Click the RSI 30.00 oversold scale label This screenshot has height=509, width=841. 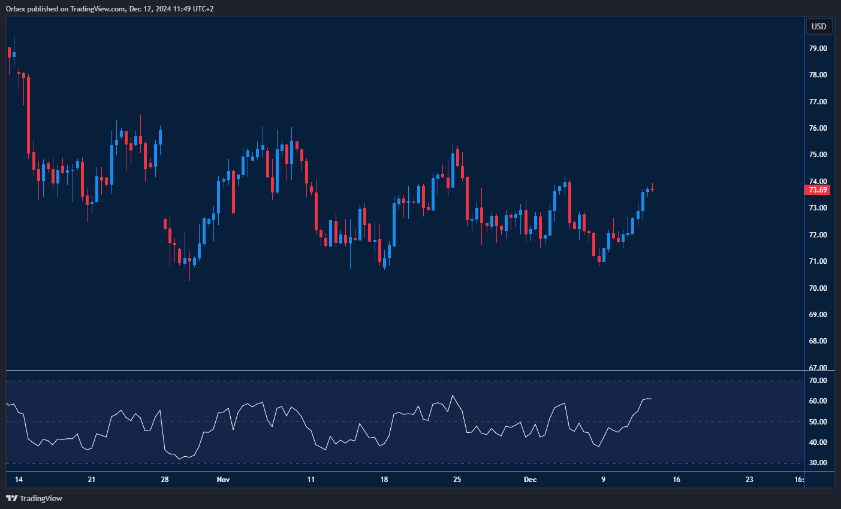818,463
